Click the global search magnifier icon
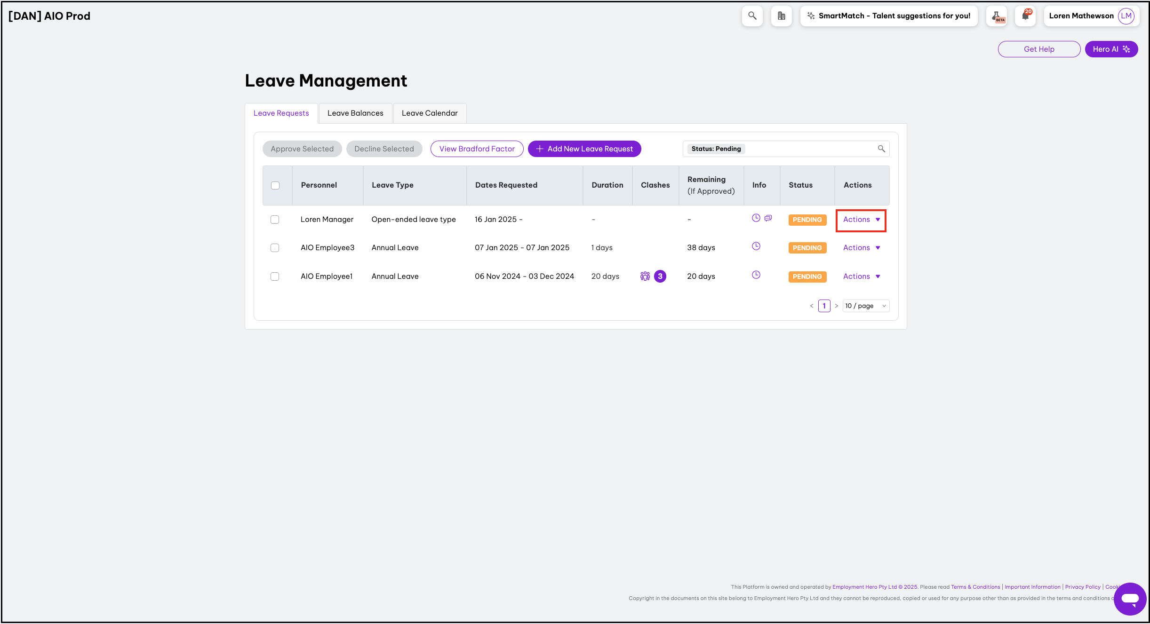 tap(752, 16)
